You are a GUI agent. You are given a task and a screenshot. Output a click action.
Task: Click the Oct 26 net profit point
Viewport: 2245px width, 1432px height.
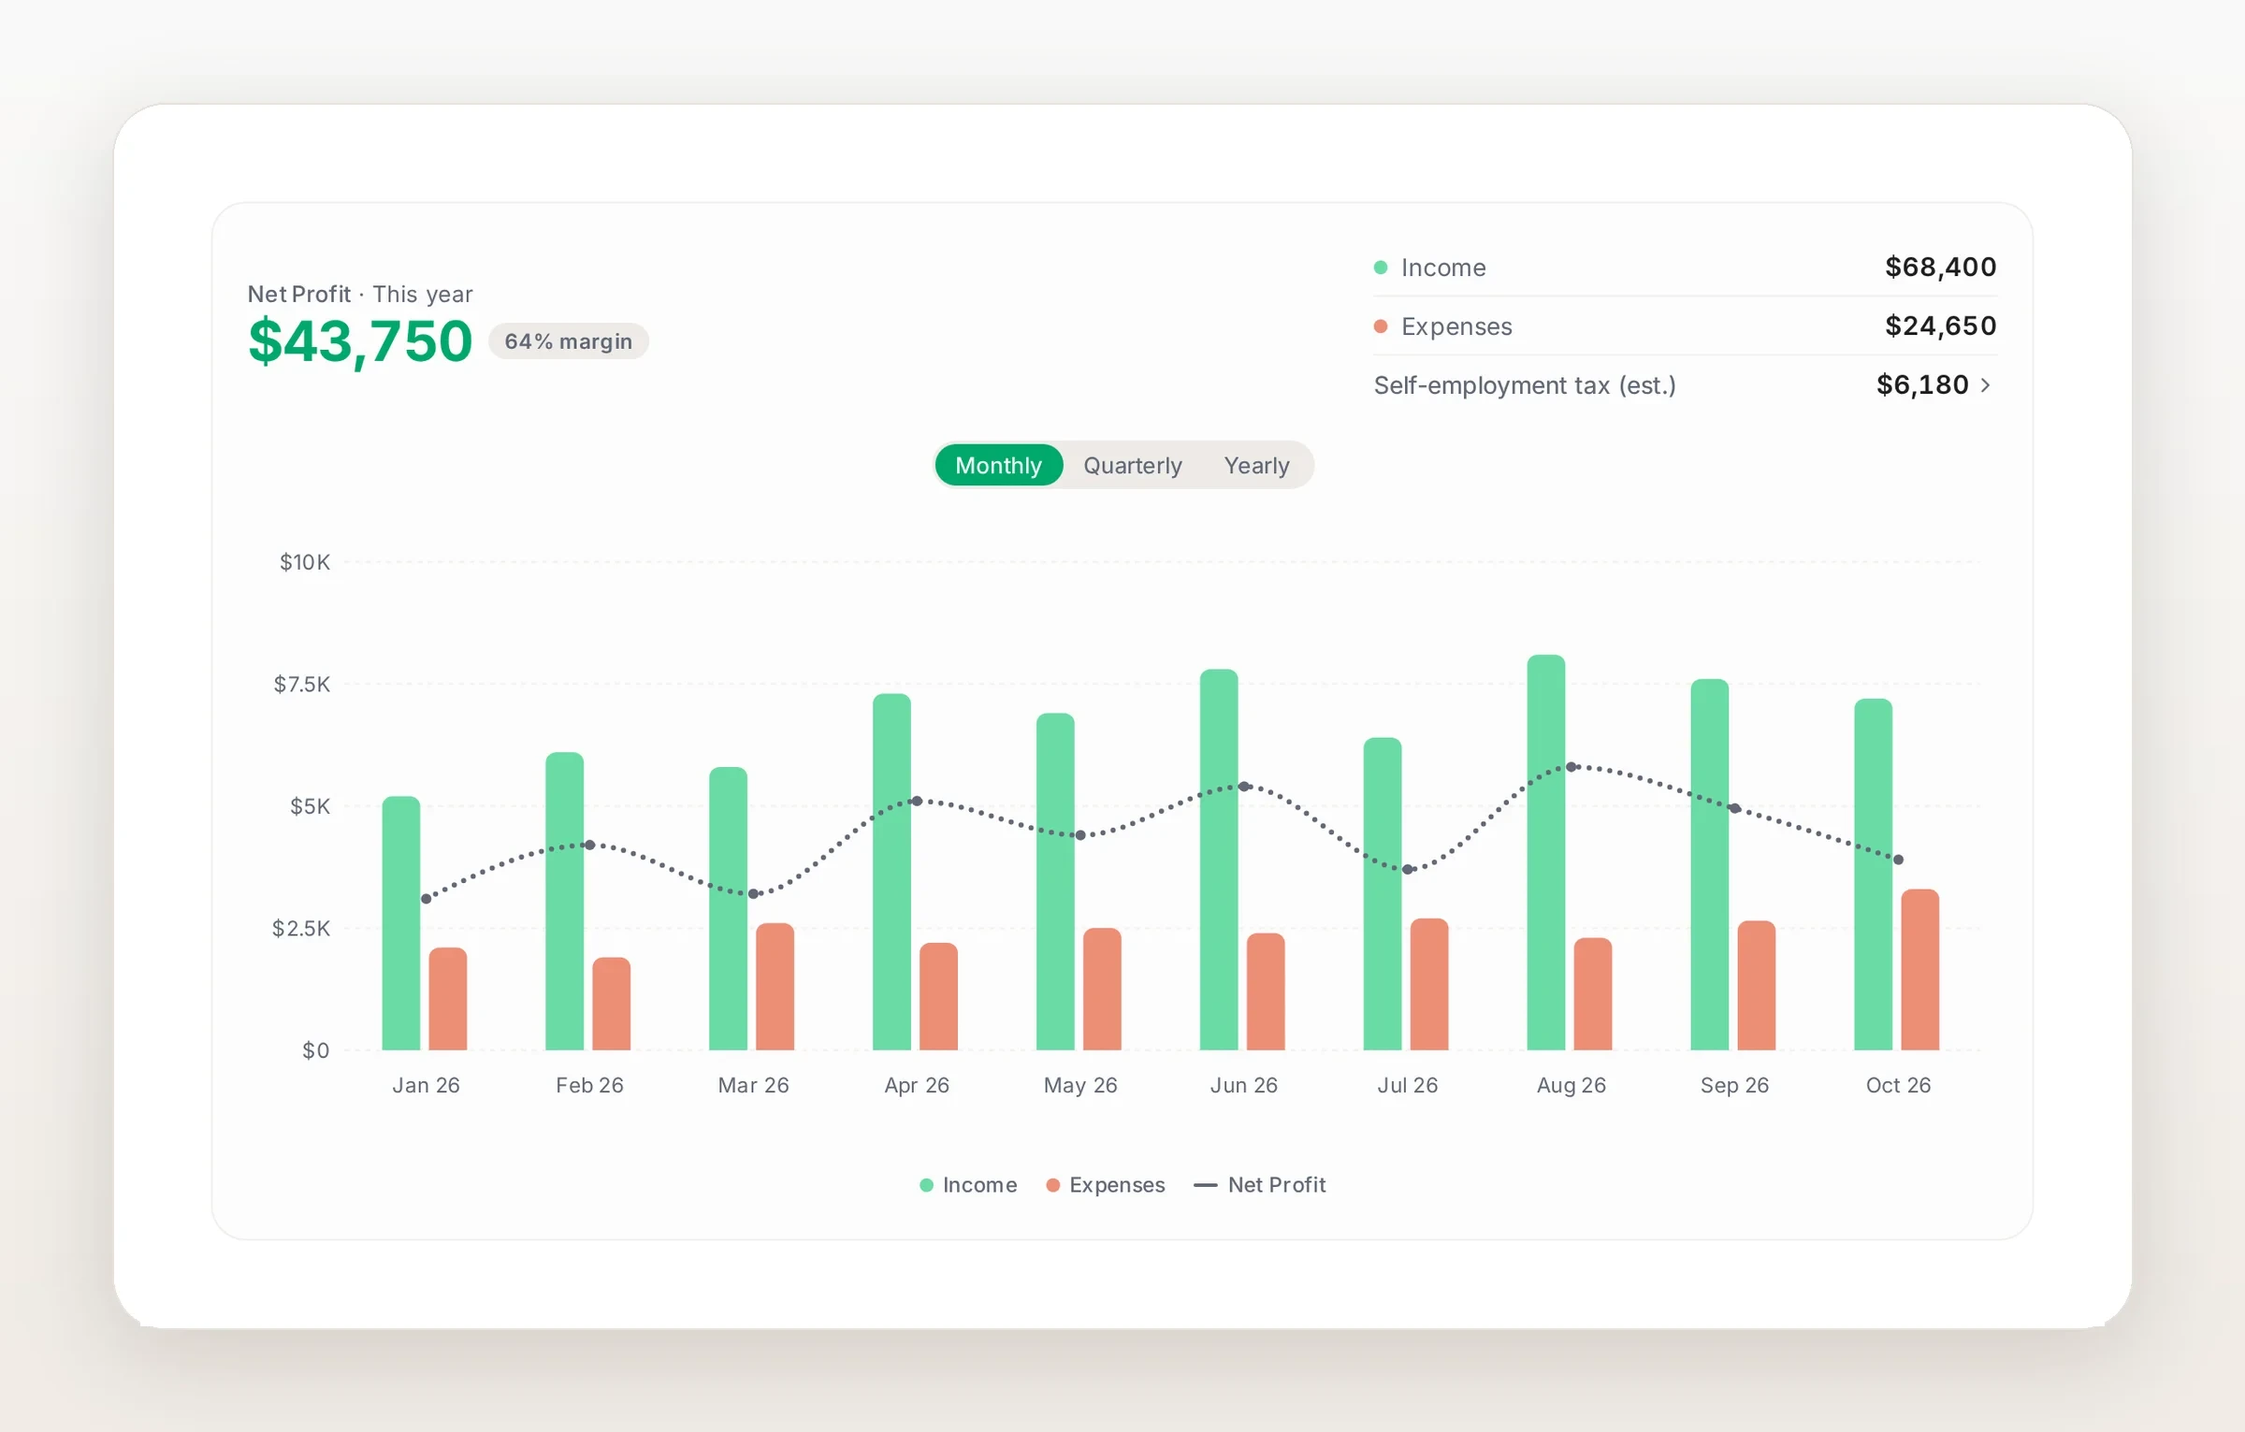click(x=1898, y=860)
